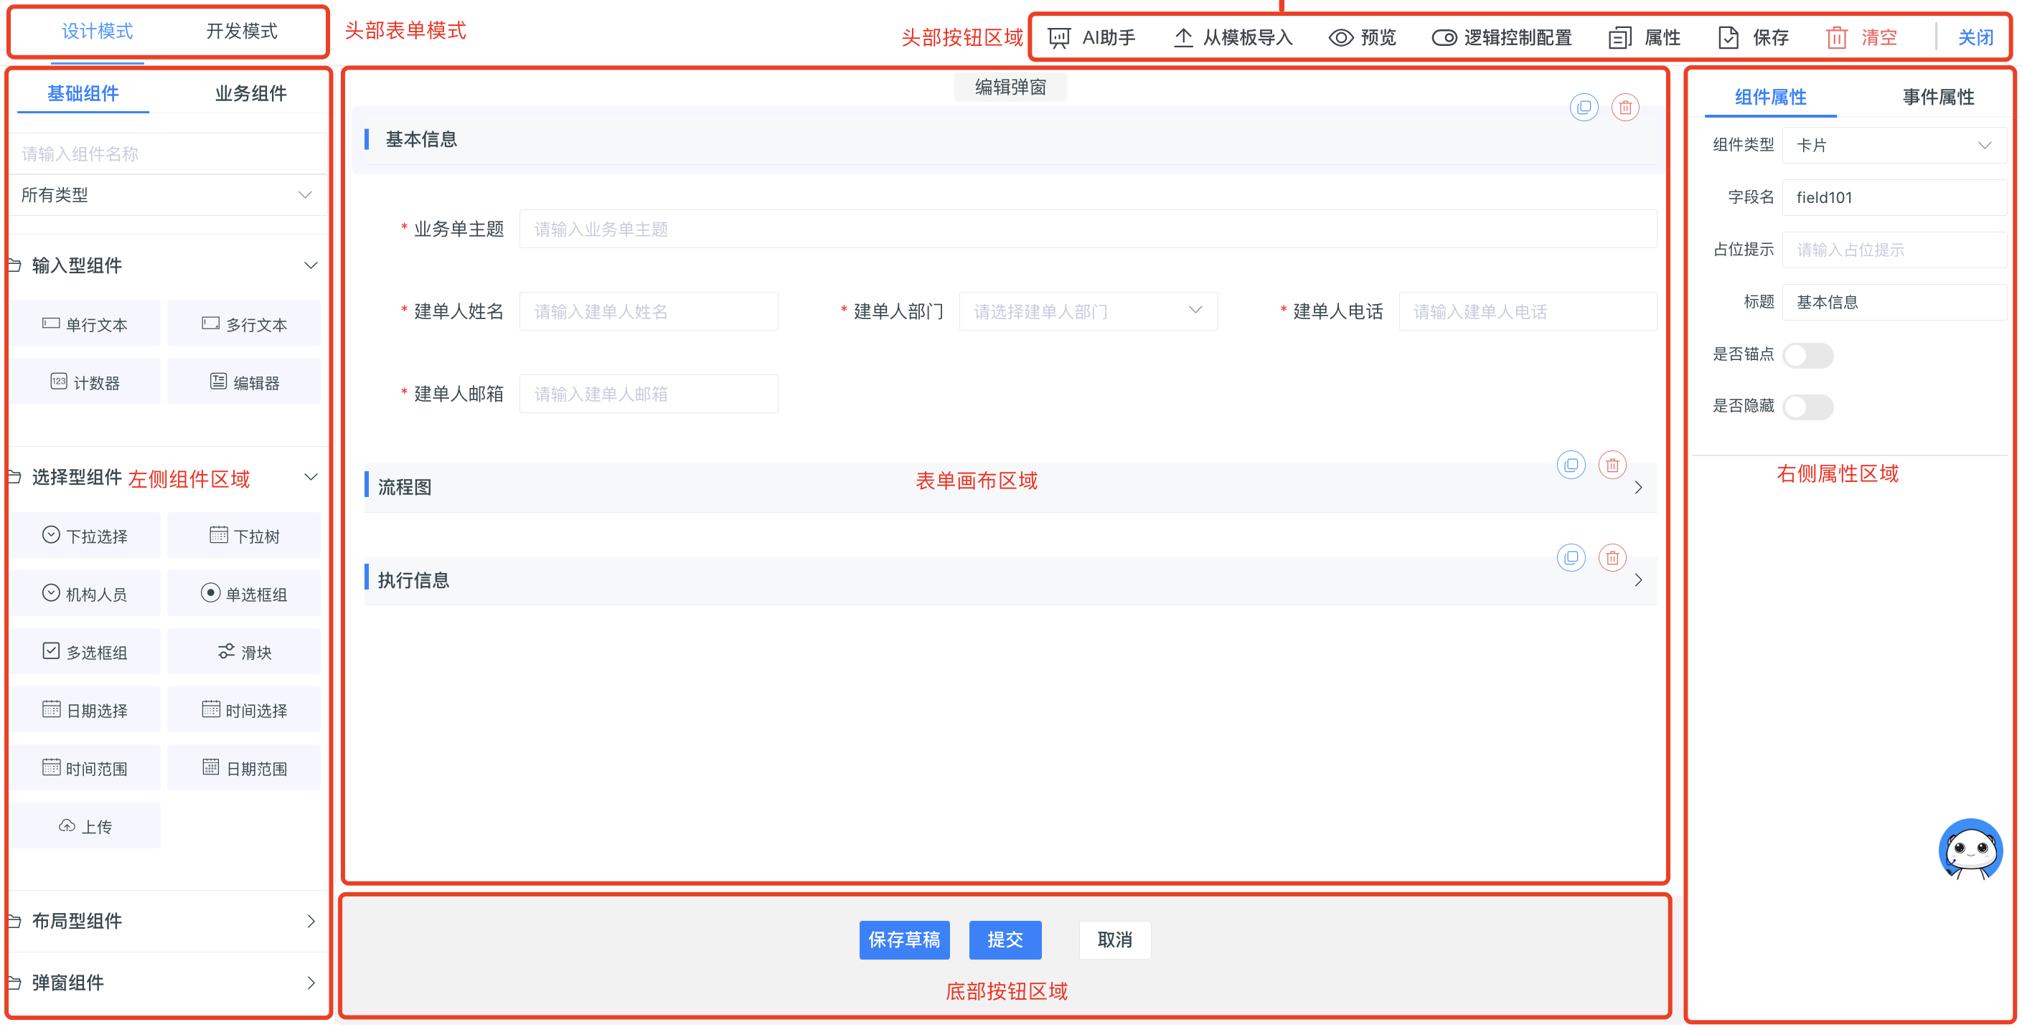
Task: Click 从模板导入 upload icon
Action: pos(1183,38)
